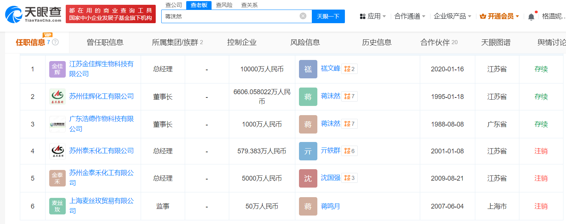Open the 沈国强 name link
This screenshot has width=566, height=224.
click(x=331, y=178)
